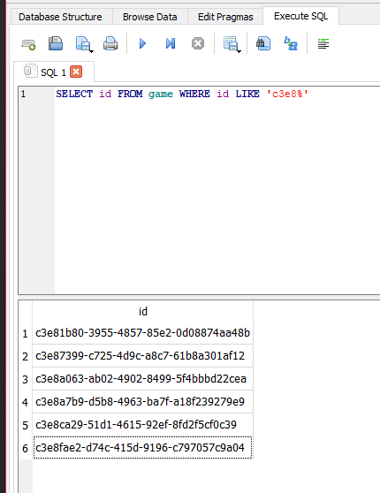Stop execution icon

[198, 43]
